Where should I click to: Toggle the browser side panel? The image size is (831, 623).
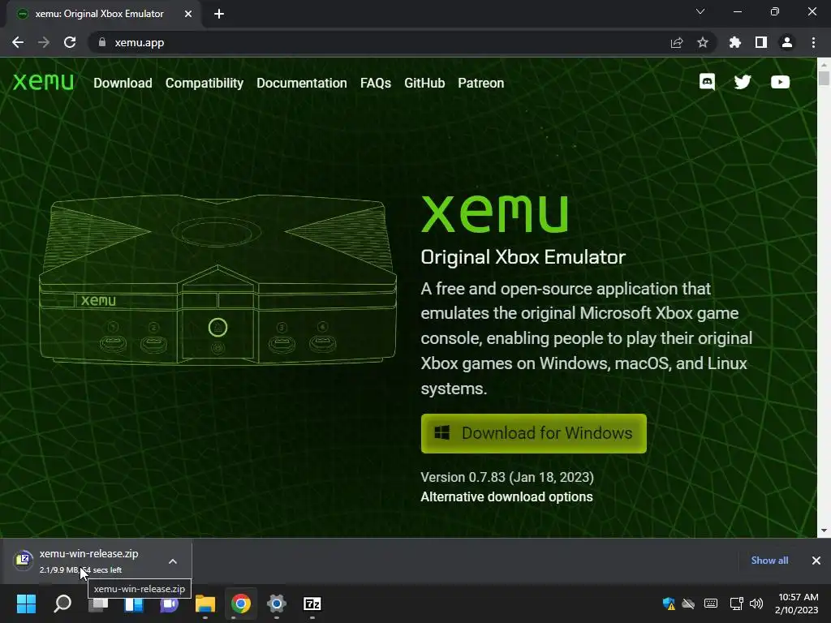coord(761,42)
